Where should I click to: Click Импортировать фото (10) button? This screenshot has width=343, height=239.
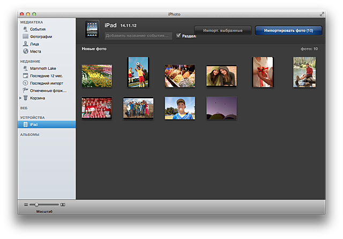(288, 31)
